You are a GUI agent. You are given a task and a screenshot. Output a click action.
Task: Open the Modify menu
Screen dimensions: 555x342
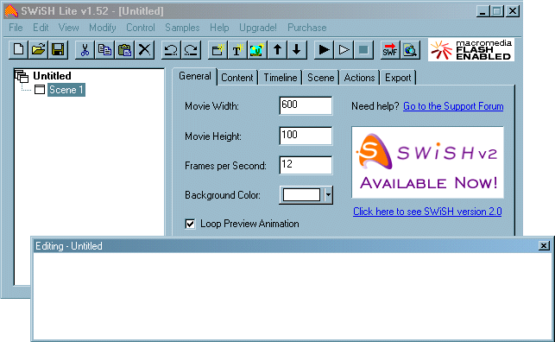(x=103, y=28)
